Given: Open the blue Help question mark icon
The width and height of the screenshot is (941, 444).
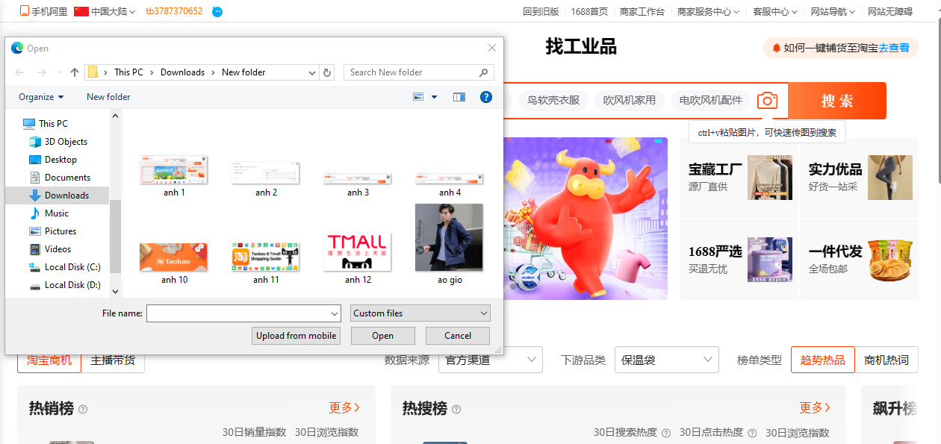Looking at the screenshot, I should (x=486, y=97).
